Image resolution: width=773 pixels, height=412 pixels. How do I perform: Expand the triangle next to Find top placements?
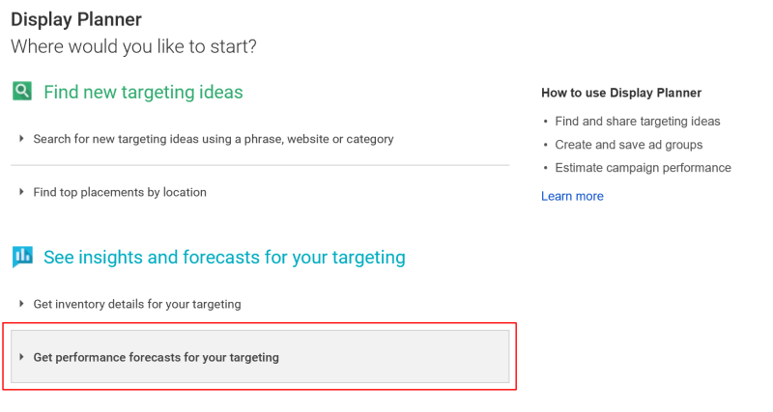tap(21, 192)
